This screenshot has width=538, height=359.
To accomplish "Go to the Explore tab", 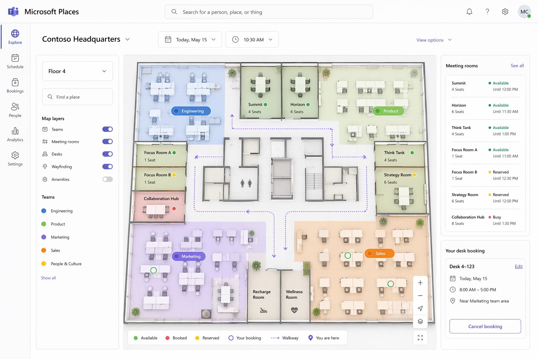I will point(15,37).
